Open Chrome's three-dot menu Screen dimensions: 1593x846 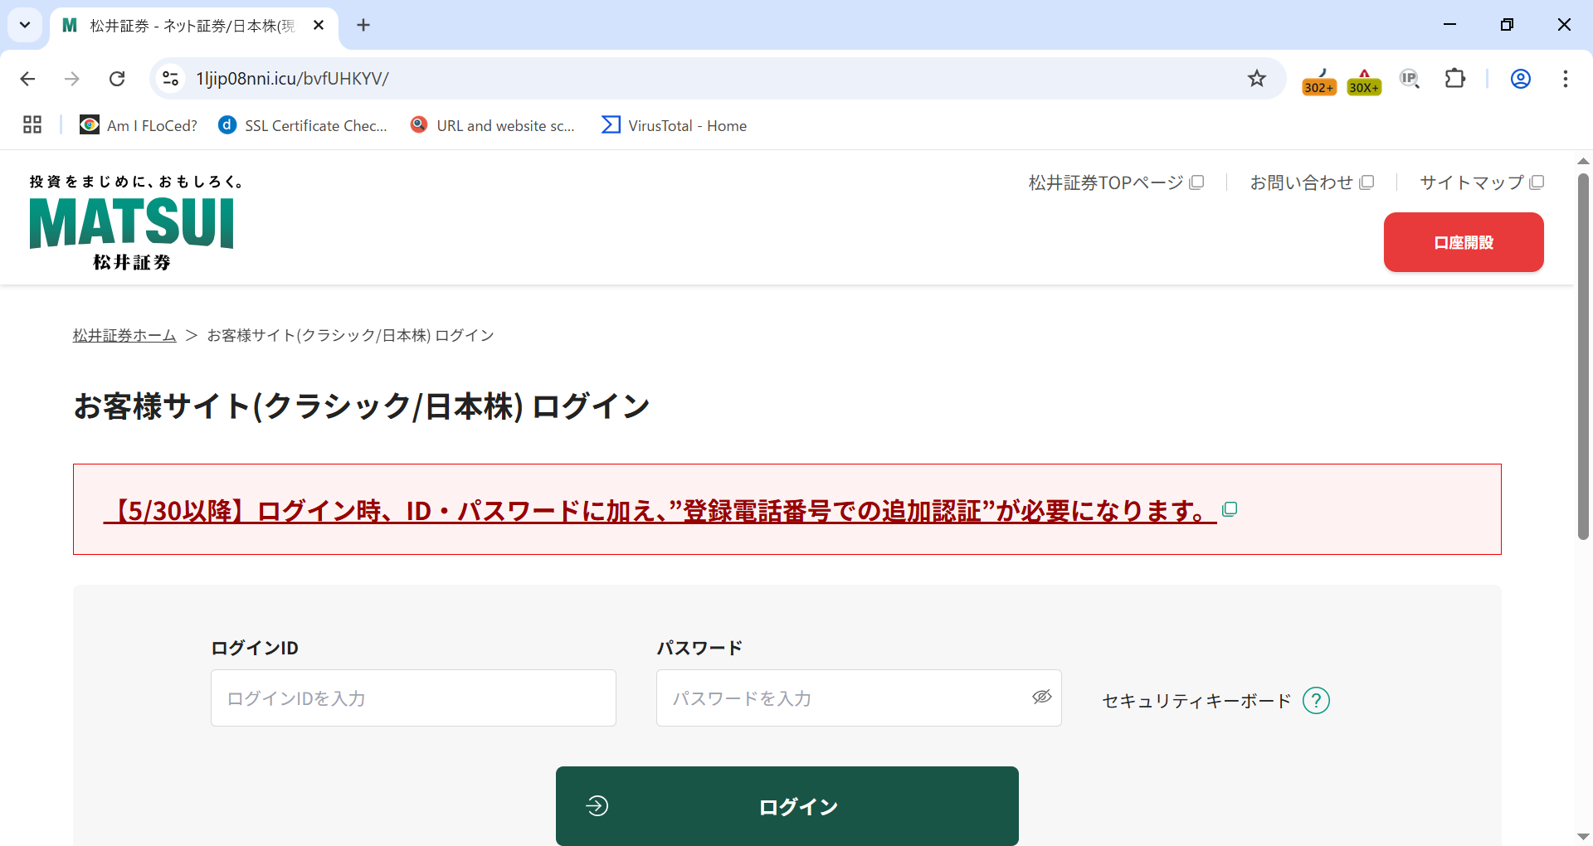pos(1566,79)
